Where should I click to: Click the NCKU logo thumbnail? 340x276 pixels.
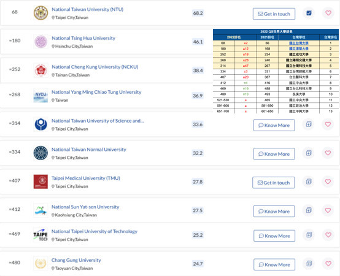(x=41, y=70)
